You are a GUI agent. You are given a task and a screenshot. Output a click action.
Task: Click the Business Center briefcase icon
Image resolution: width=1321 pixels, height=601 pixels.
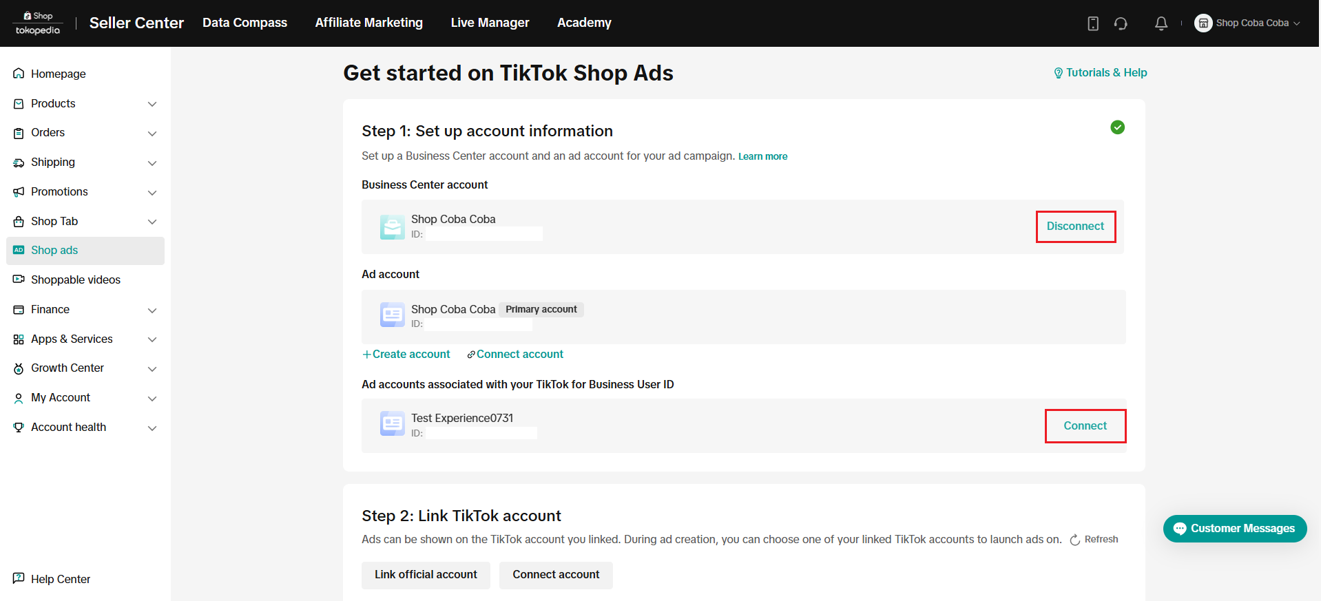(x=393, y=226)
